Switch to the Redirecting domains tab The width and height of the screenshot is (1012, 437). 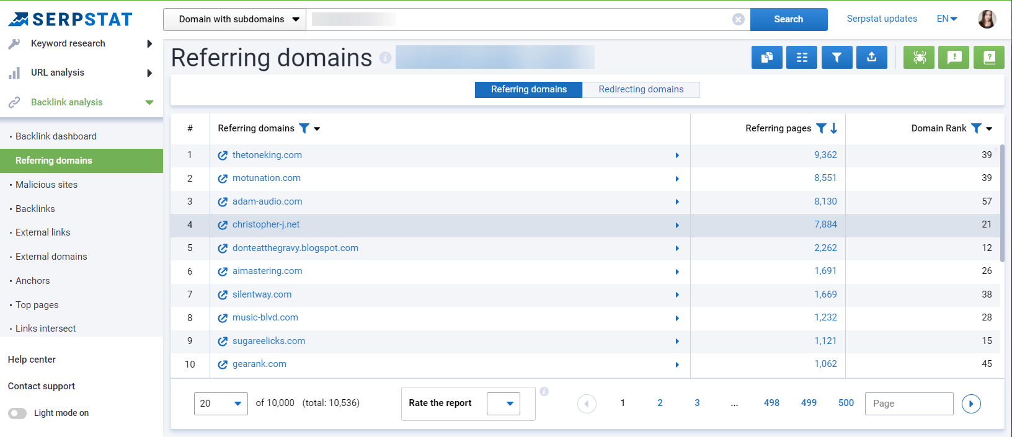point(641,89)
